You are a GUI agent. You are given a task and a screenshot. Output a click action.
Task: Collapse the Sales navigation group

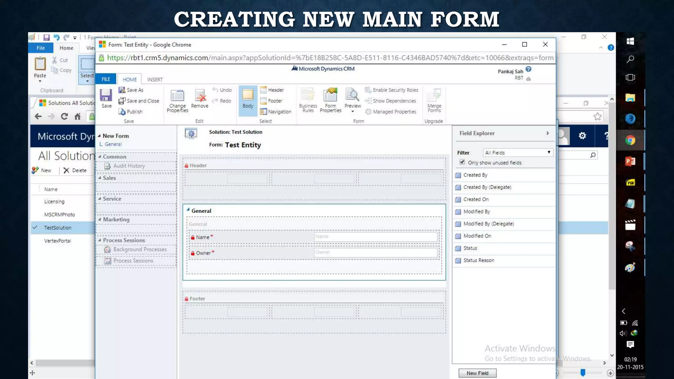(x=100, y=178)
